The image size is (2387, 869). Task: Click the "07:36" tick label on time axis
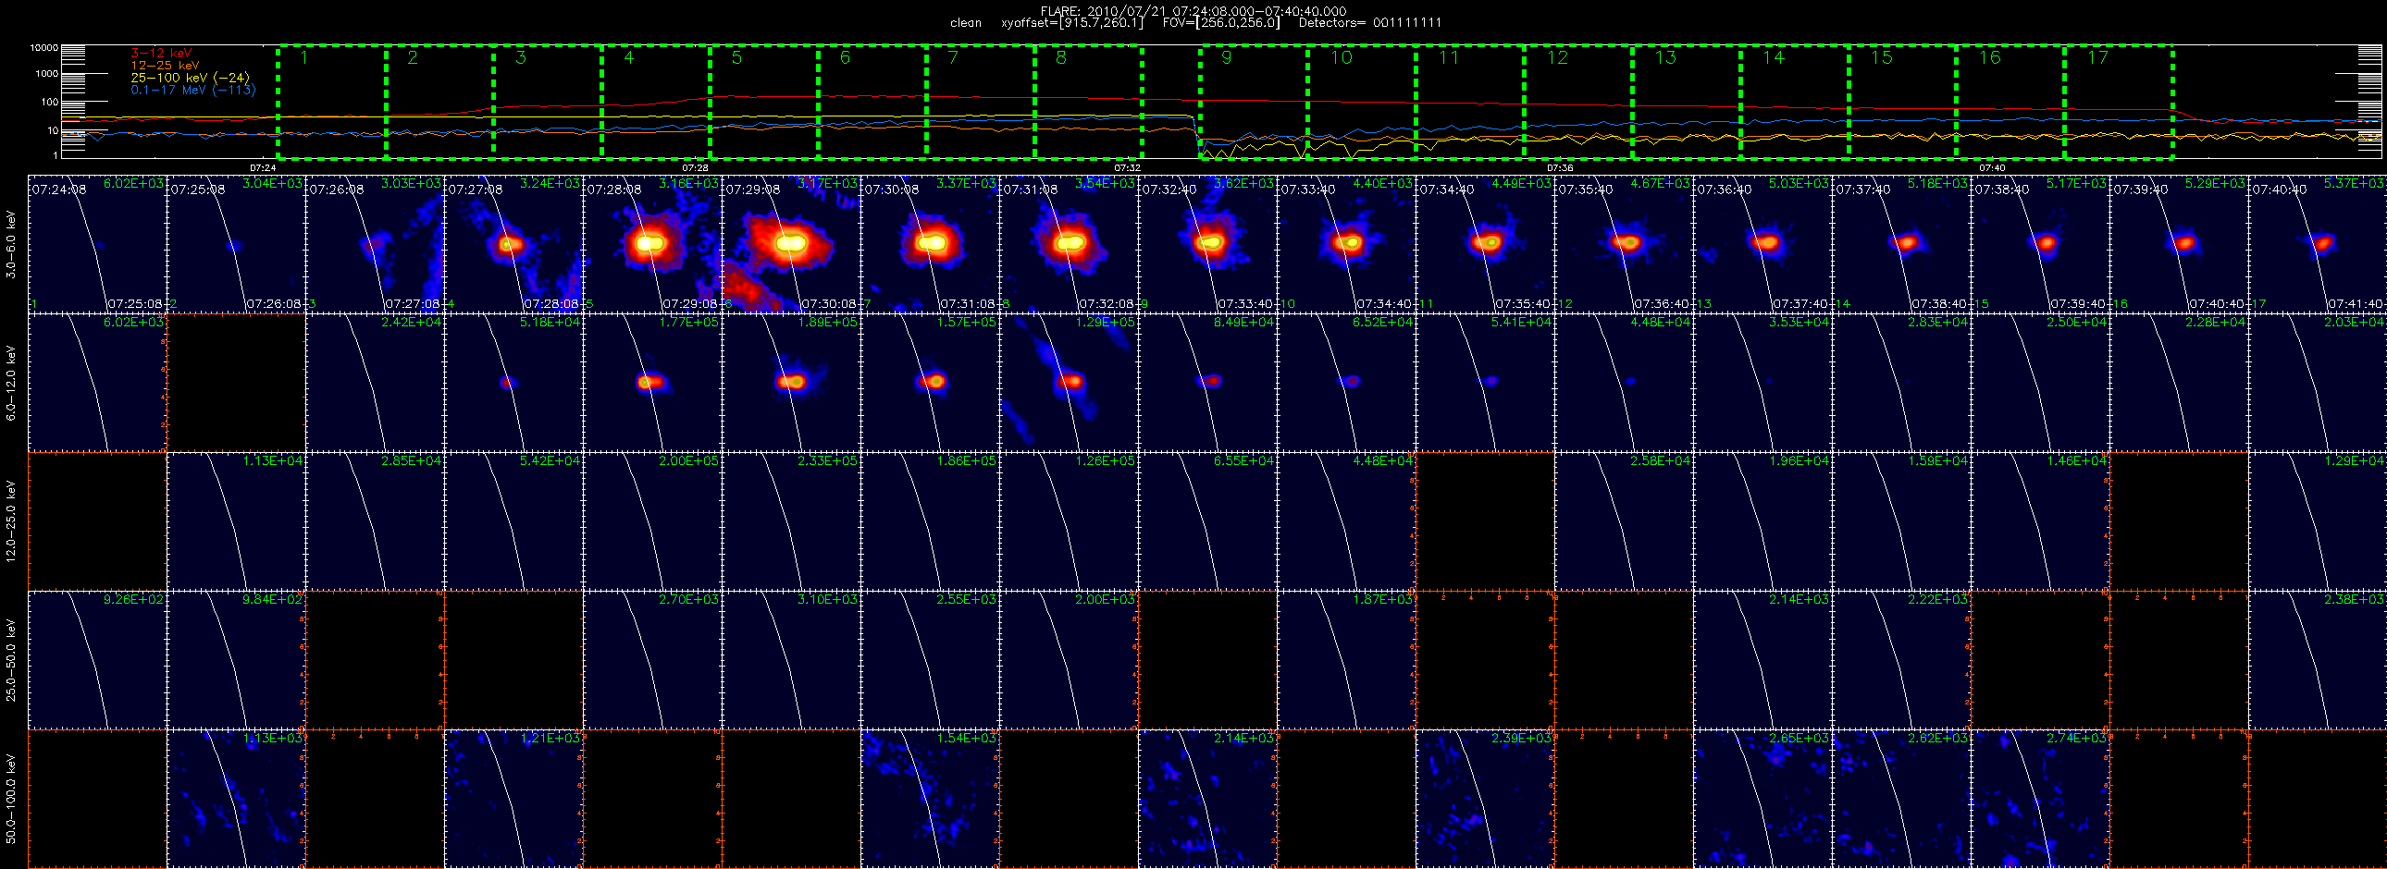click(1560, 167)
